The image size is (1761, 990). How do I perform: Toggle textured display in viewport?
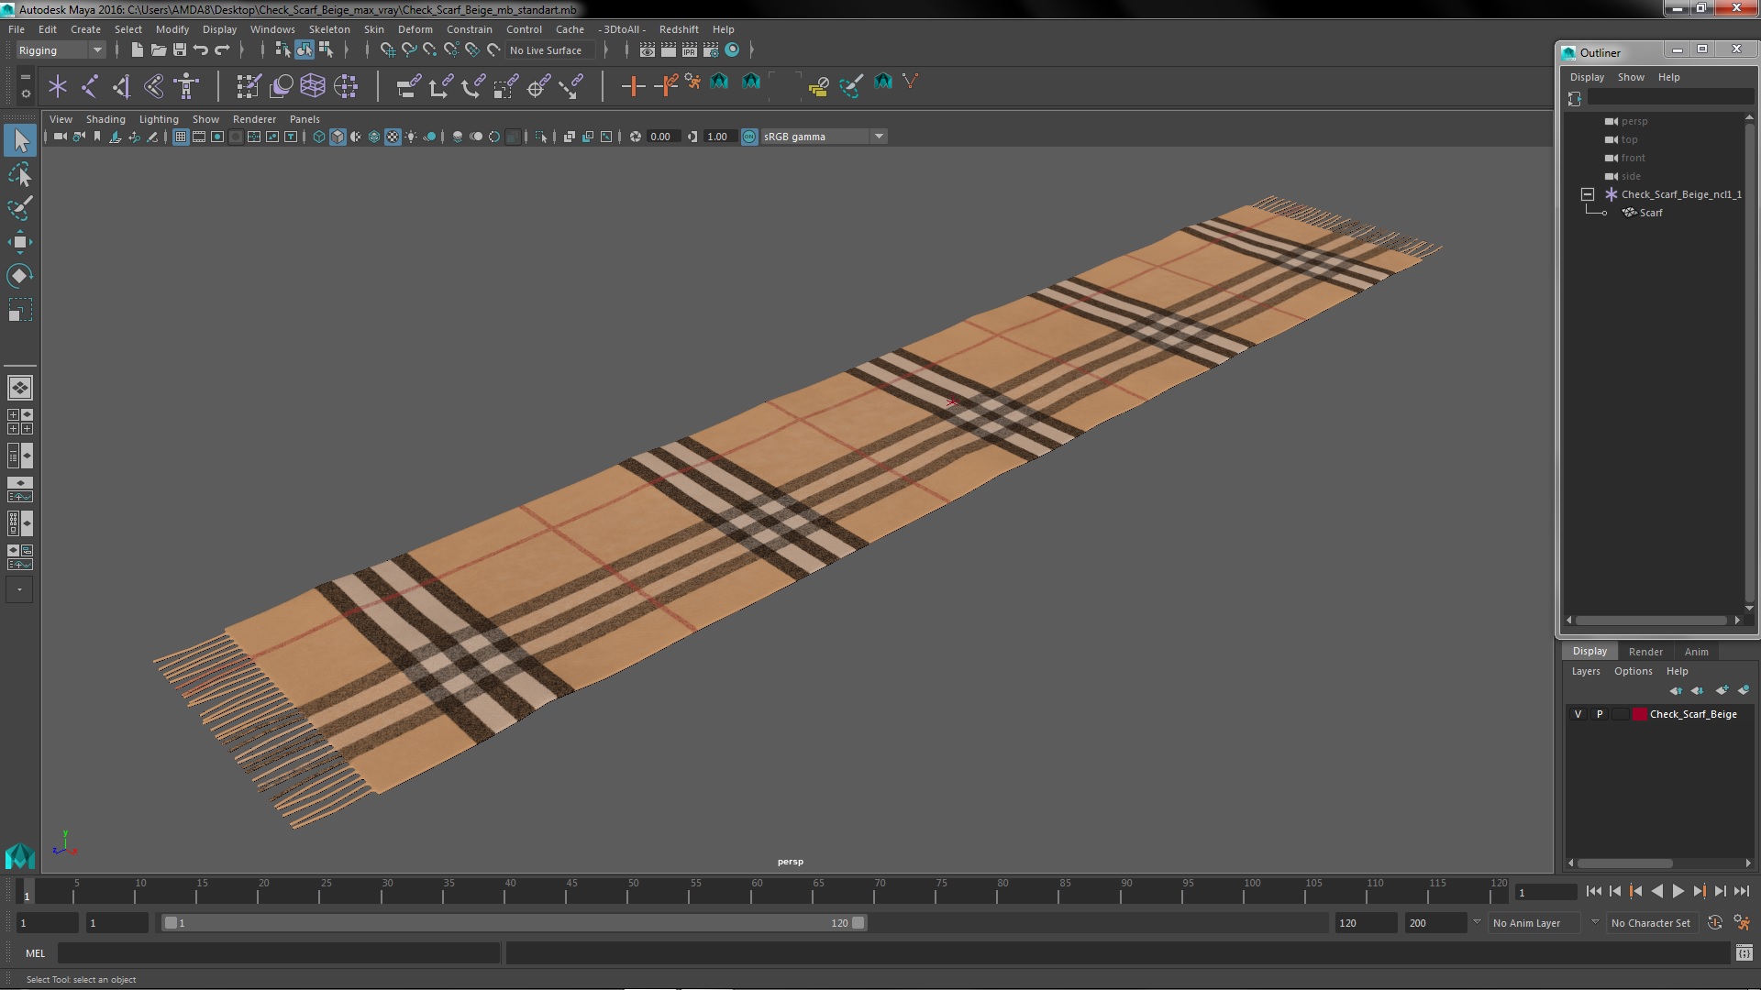pos(393,137)
